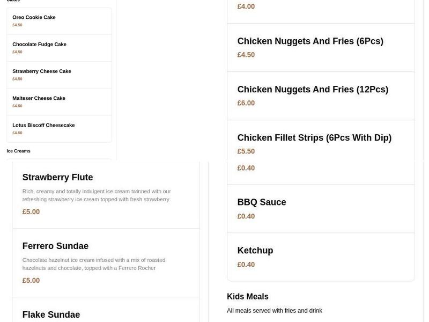
Task: Select the Oreo Cookie Cake item
Action: 34,17
